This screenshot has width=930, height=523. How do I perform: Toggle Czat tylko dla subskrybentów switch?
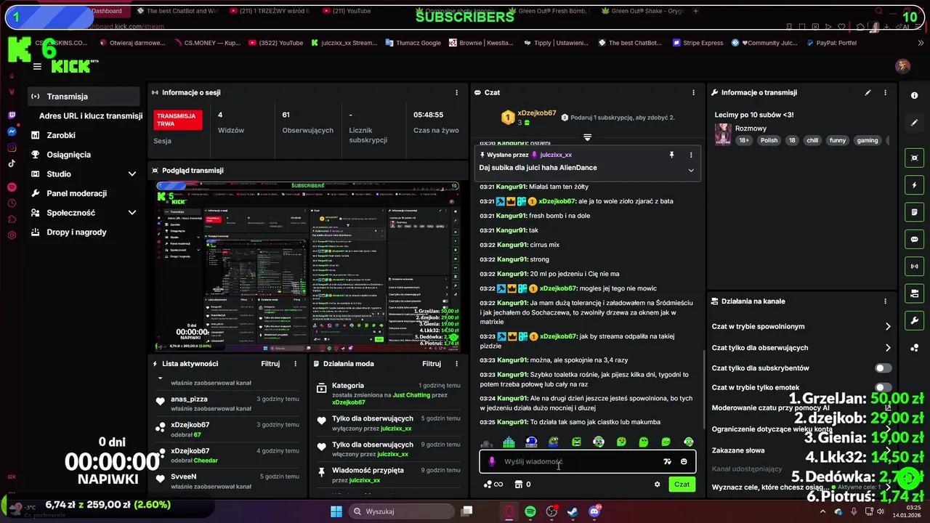coord(883,368)
